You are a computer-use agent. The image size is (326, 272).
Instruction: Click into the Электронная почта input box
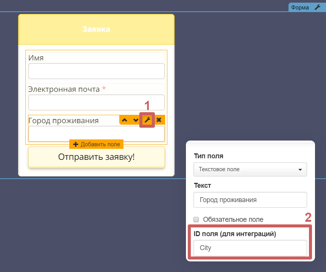click(x=96, y=102)
